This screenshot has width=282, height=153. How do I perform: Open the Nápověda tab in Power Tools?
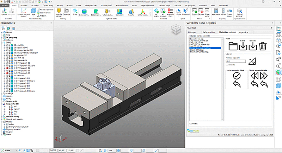(x=243, y=32)
